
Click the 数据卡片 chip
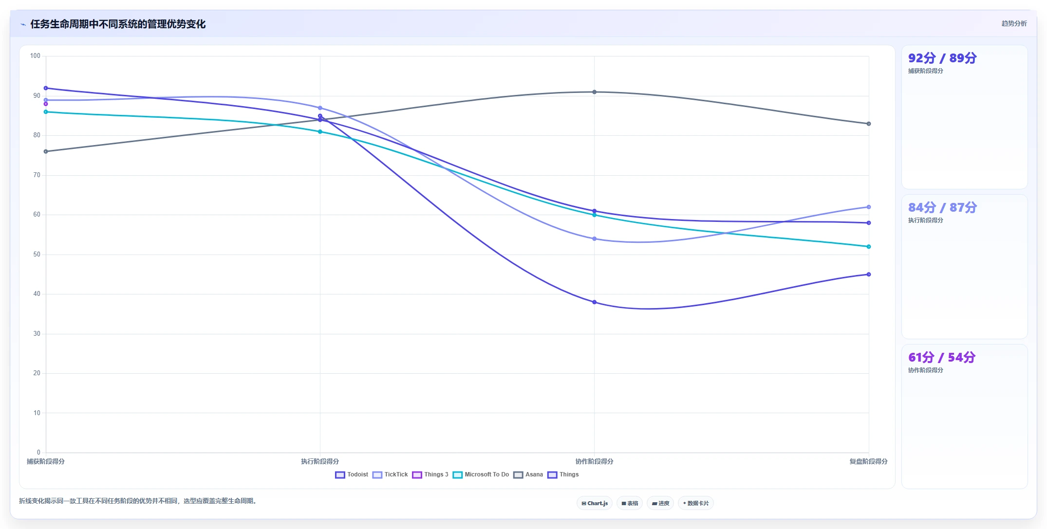coord(696,503)
